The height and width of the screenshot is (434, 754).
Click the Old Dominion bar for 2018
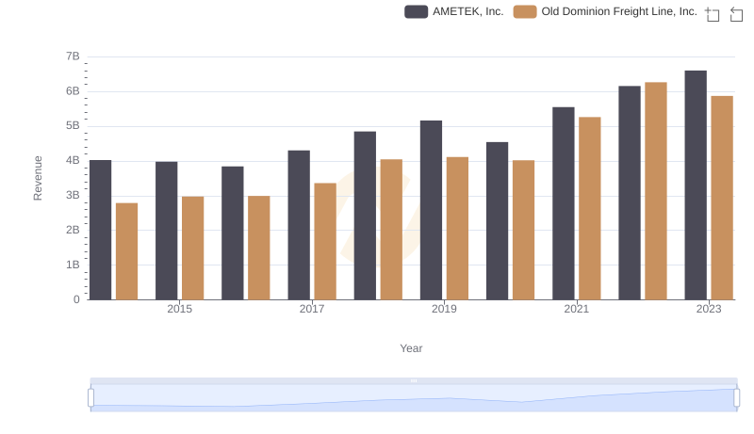[x=391, y=230]
